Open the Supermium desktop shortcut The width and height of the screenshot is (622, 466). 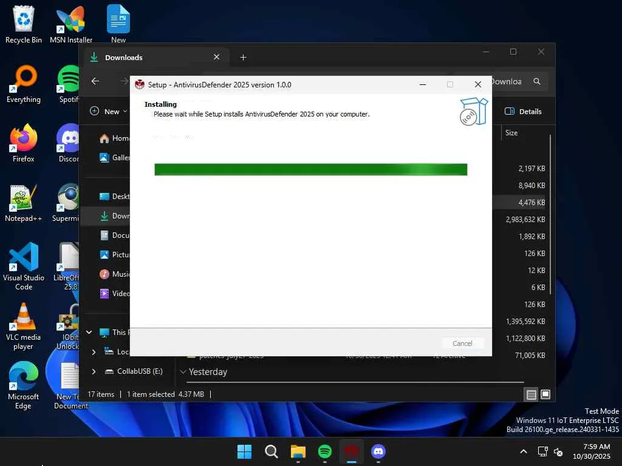point(66,203)
